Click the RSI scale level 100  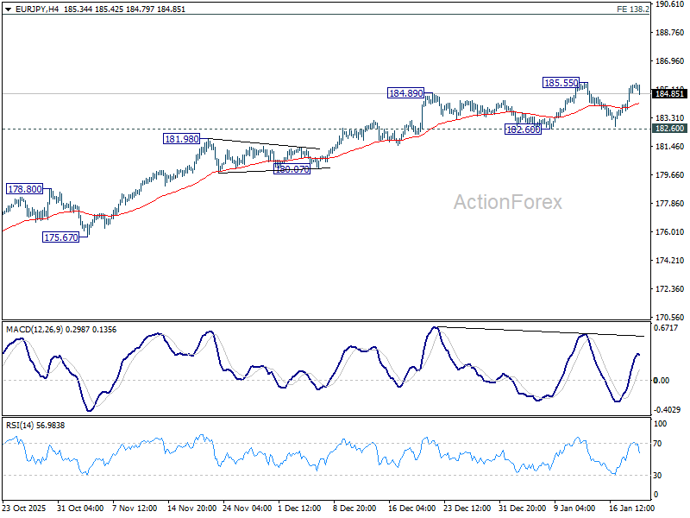point(661,424)
